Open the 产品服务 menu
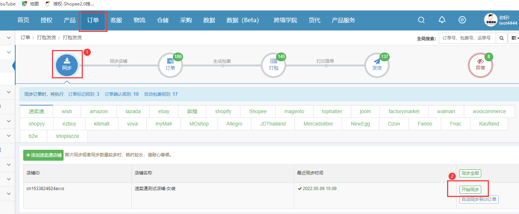The height and width of the screenshot is (214, 519). pos(344,20)
